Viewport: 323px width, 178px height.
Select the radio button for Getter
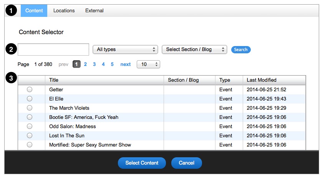[x=30, y=89]
